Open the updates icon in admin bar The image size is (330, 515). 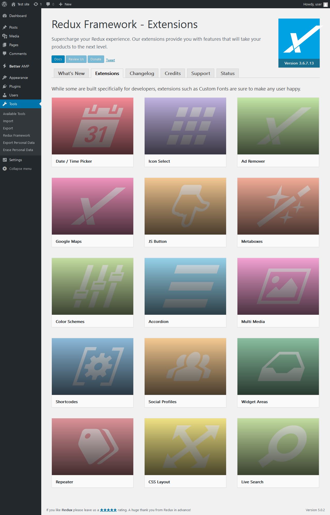(x=36, y=4)
